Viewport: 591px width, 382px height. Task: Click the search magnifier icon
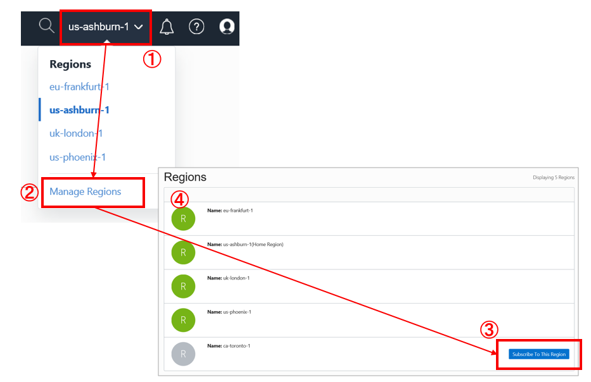coord(47,26)
